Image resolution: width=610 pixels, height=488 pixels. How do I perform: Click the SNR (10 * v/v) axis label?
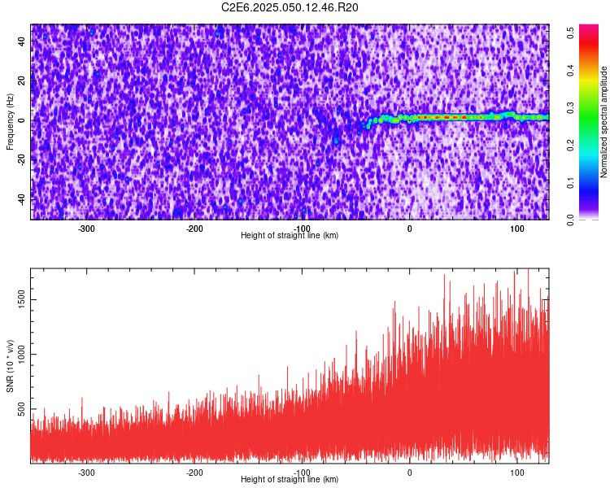tap(10, 366)
